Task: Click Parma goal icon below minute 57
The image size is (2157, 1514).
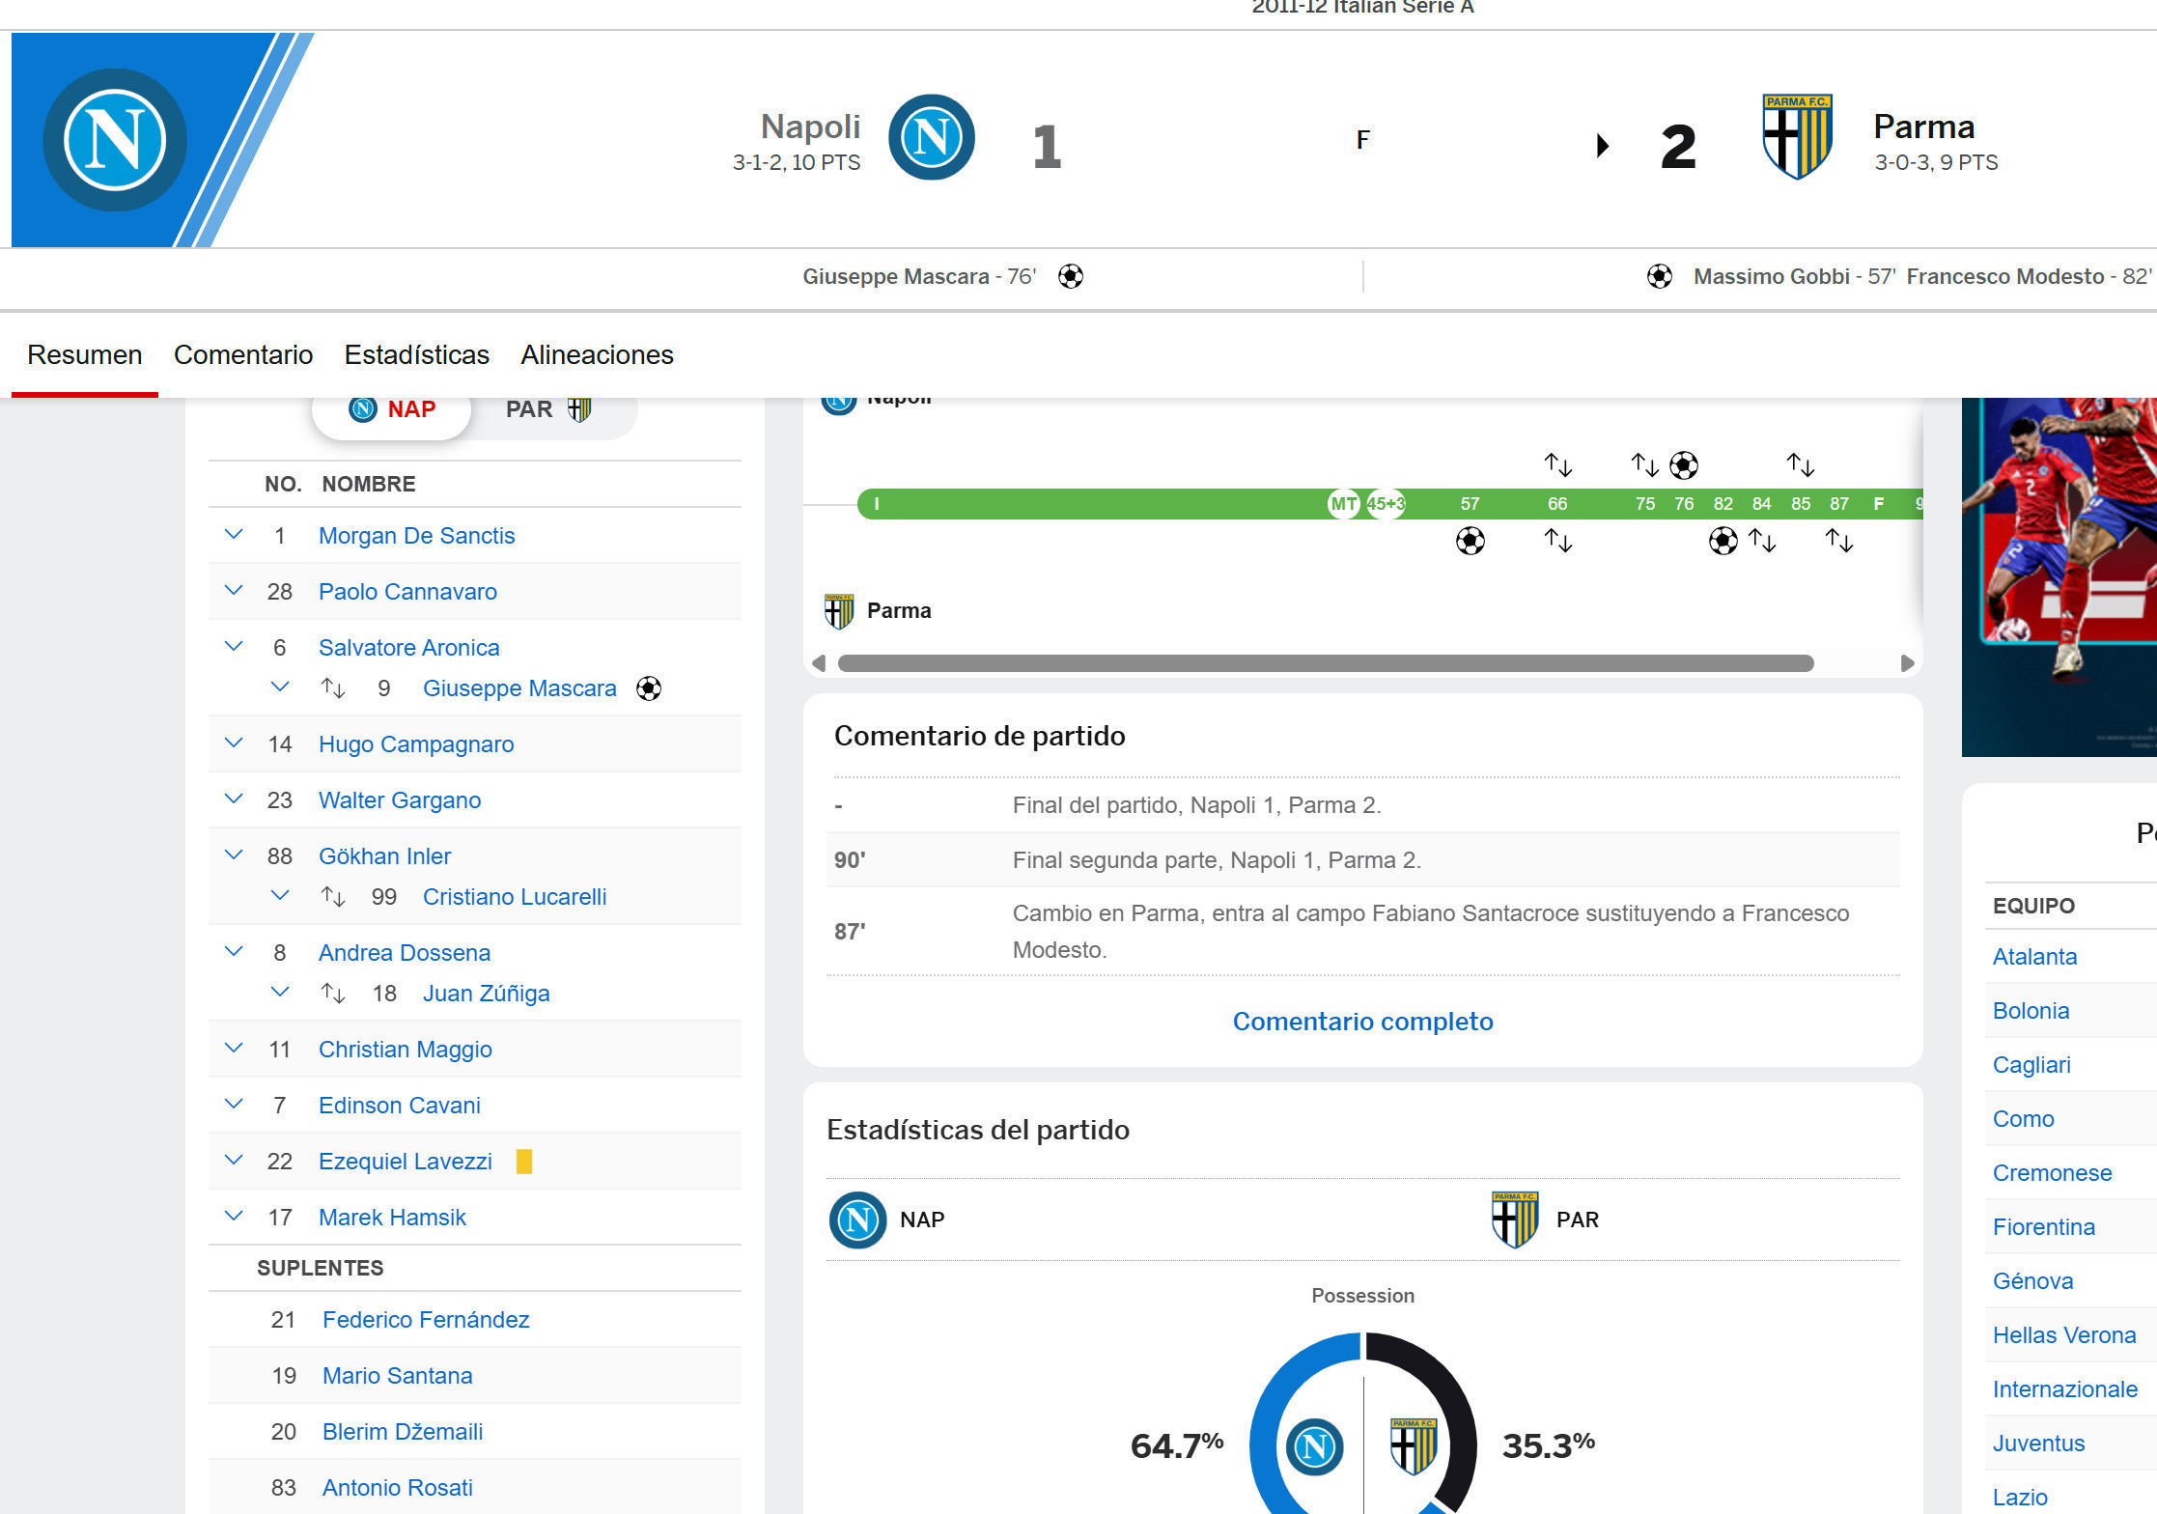Action: coord(1470,541)
